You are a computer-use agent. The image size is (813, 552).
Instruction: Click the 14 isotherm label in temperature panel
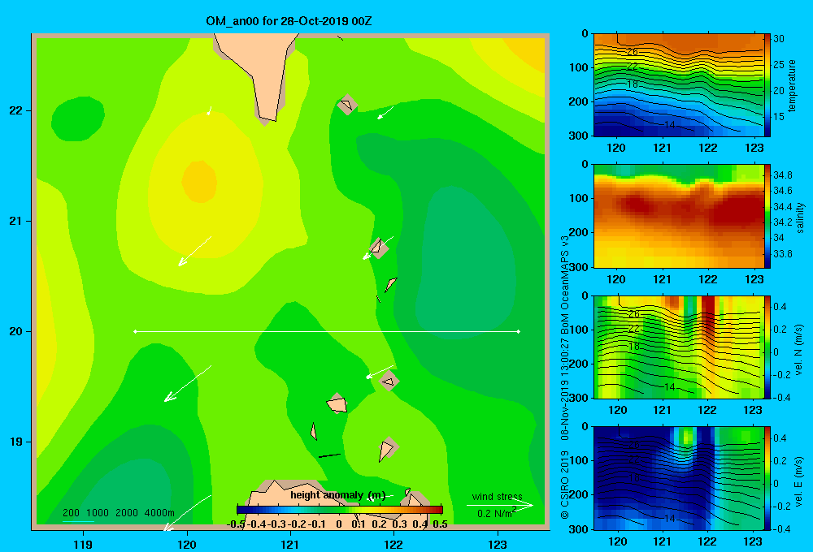click(x=669, y=125)
